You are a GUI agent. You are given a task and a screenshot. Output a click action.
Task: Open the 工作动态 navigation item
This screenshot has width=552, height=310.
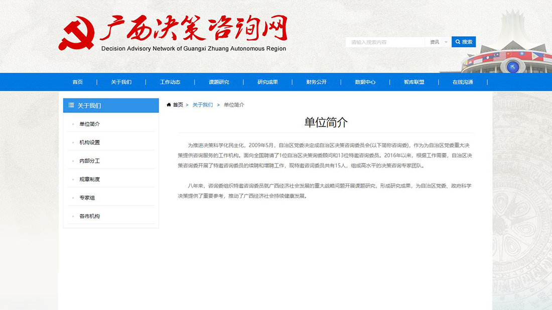[170, 82]
